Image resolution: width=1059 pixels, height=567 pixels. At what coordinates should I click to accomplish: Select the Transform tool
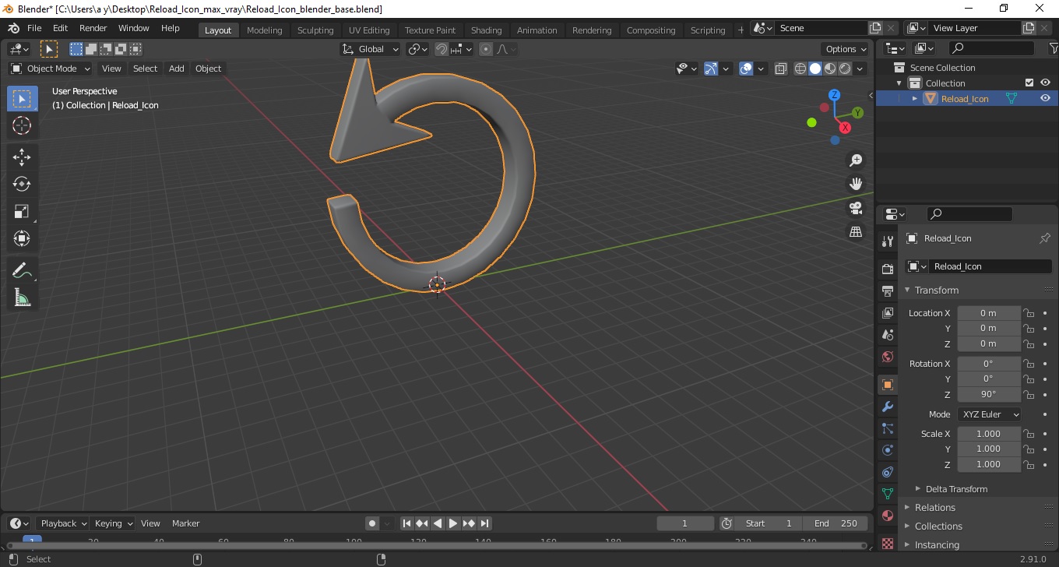click(22, 238)
